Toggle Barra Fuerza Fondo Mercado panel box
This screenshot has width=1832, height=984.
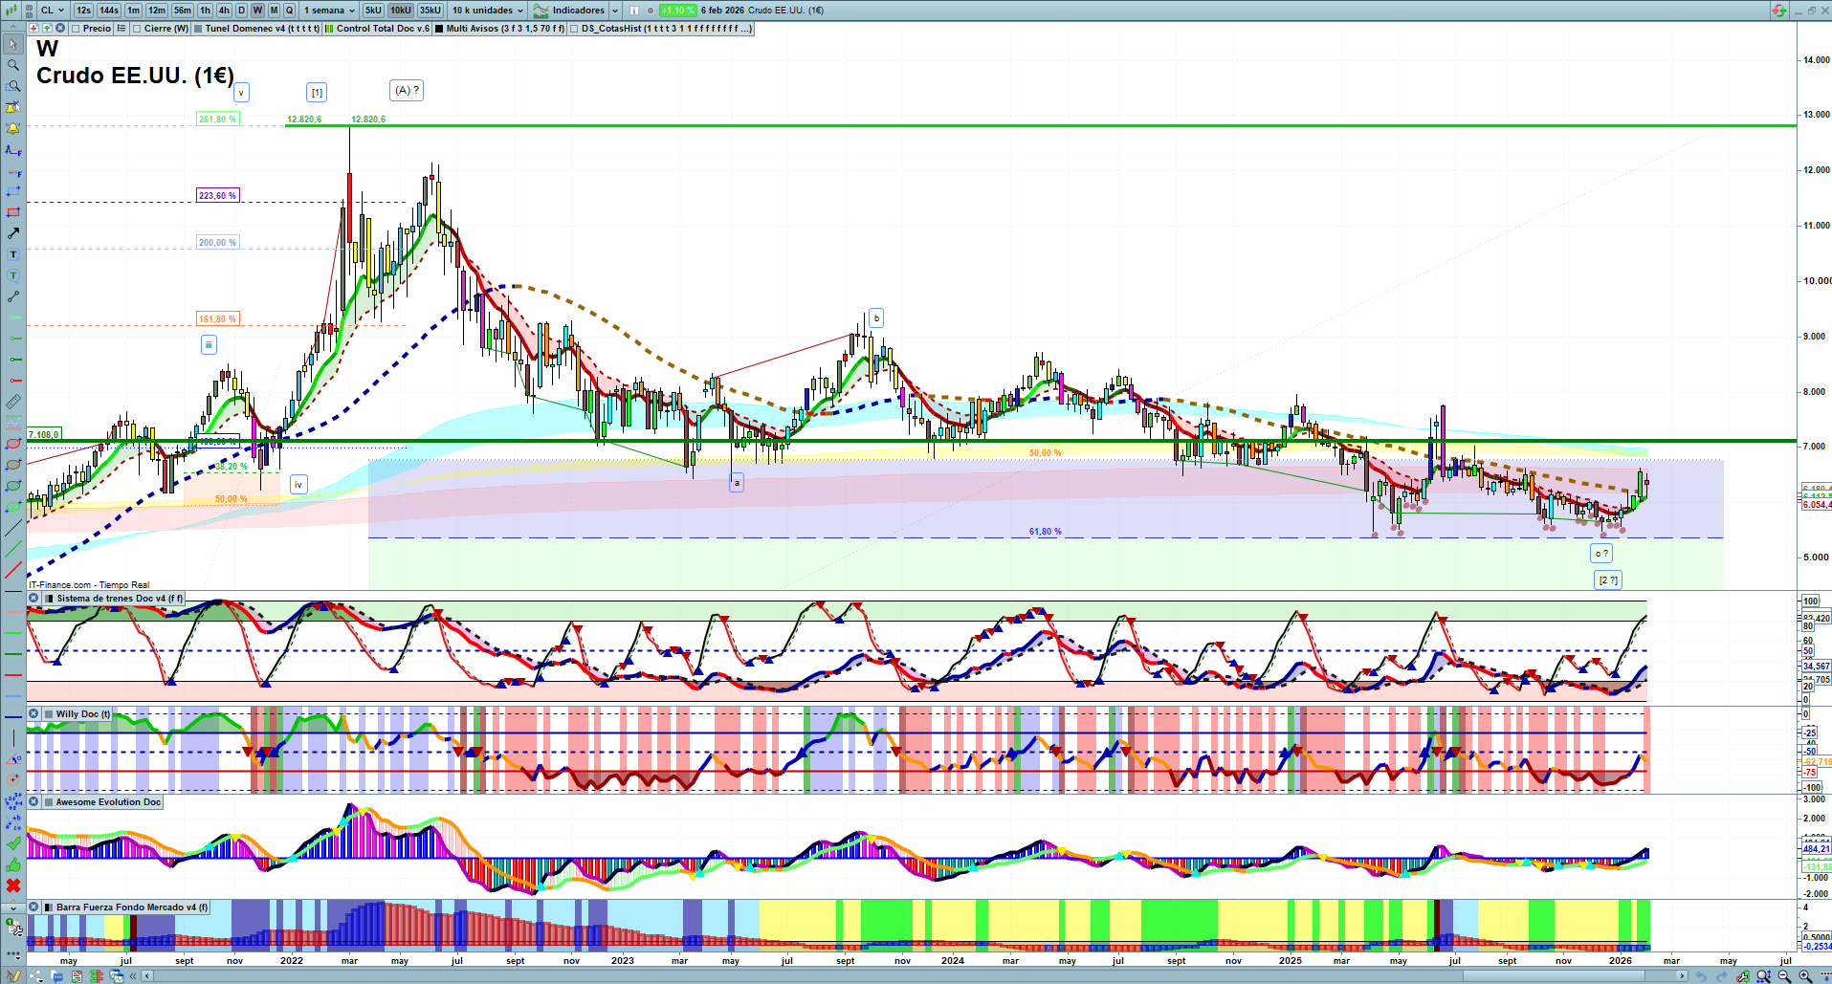49,907
